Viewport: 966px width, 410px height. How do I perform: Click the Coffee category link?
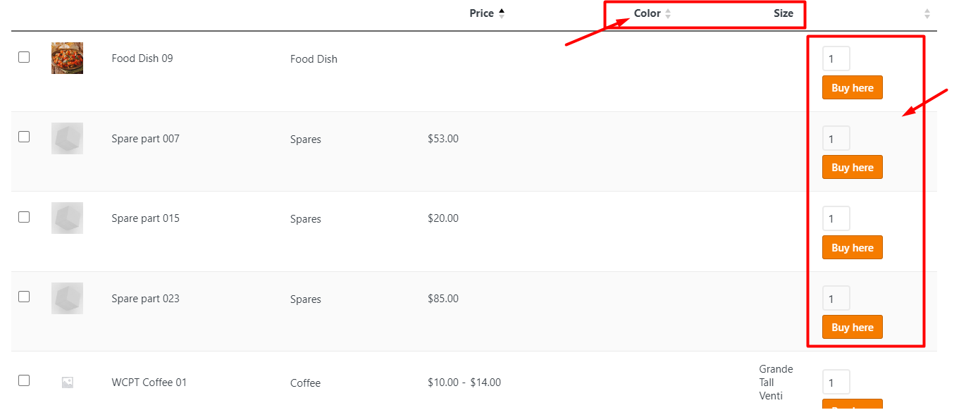(305, 383)
